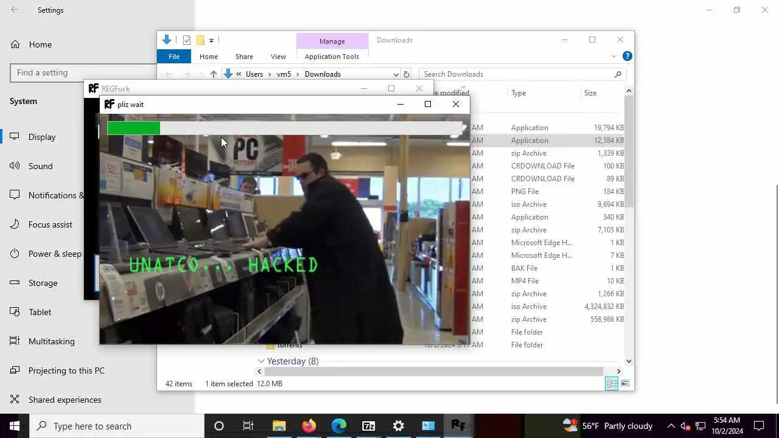Click Downloads in address bar path

coord(323,74)
